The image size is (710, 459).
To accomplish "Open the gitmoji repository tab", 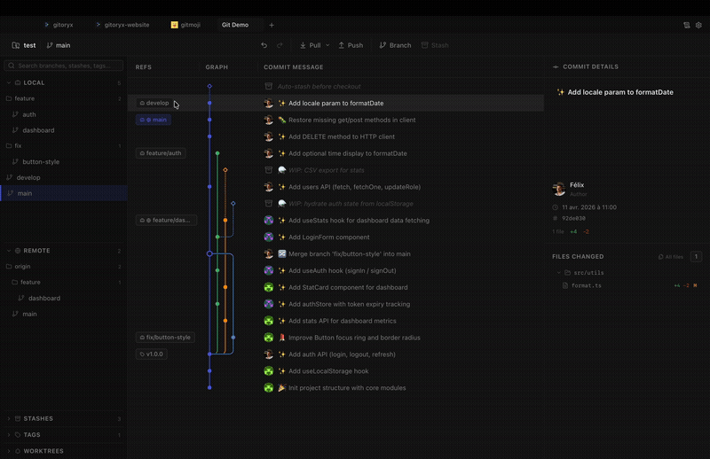I will 185,25.
